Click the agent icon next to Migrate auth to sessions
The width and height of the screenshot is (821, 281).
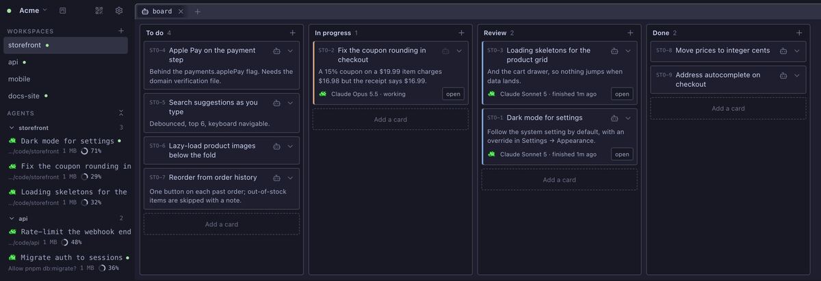pyautogui.click(x=12, y=258)
